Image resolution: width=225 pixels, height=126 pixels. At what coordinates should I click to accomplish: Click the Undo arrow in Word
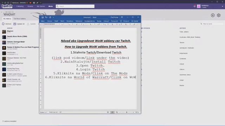pyautogui.click(x=46, y=17)
